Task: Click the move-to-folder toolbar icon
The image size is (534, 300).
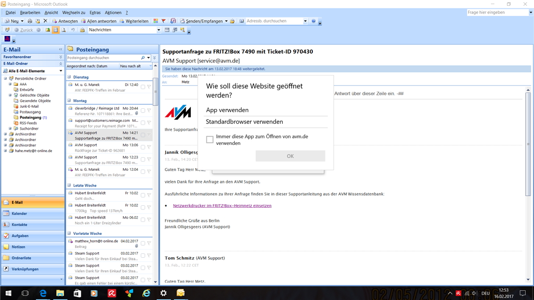Action: point(38,21)
